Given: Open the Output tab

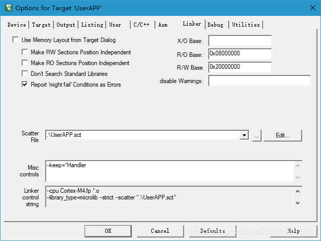Looking at the screenshot, I should click(x=66, y=25).
